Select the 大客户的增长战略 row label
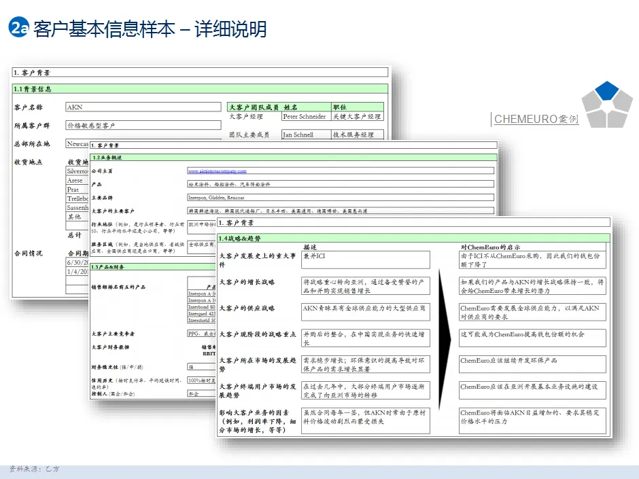 click(247, 282)
